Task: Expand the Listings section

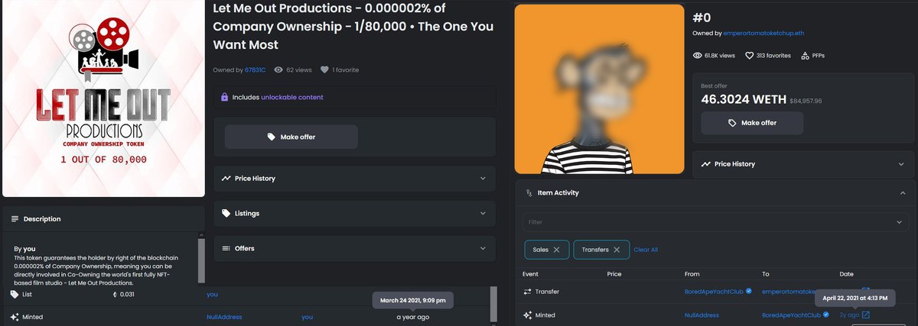Action: tap(355, 213)
